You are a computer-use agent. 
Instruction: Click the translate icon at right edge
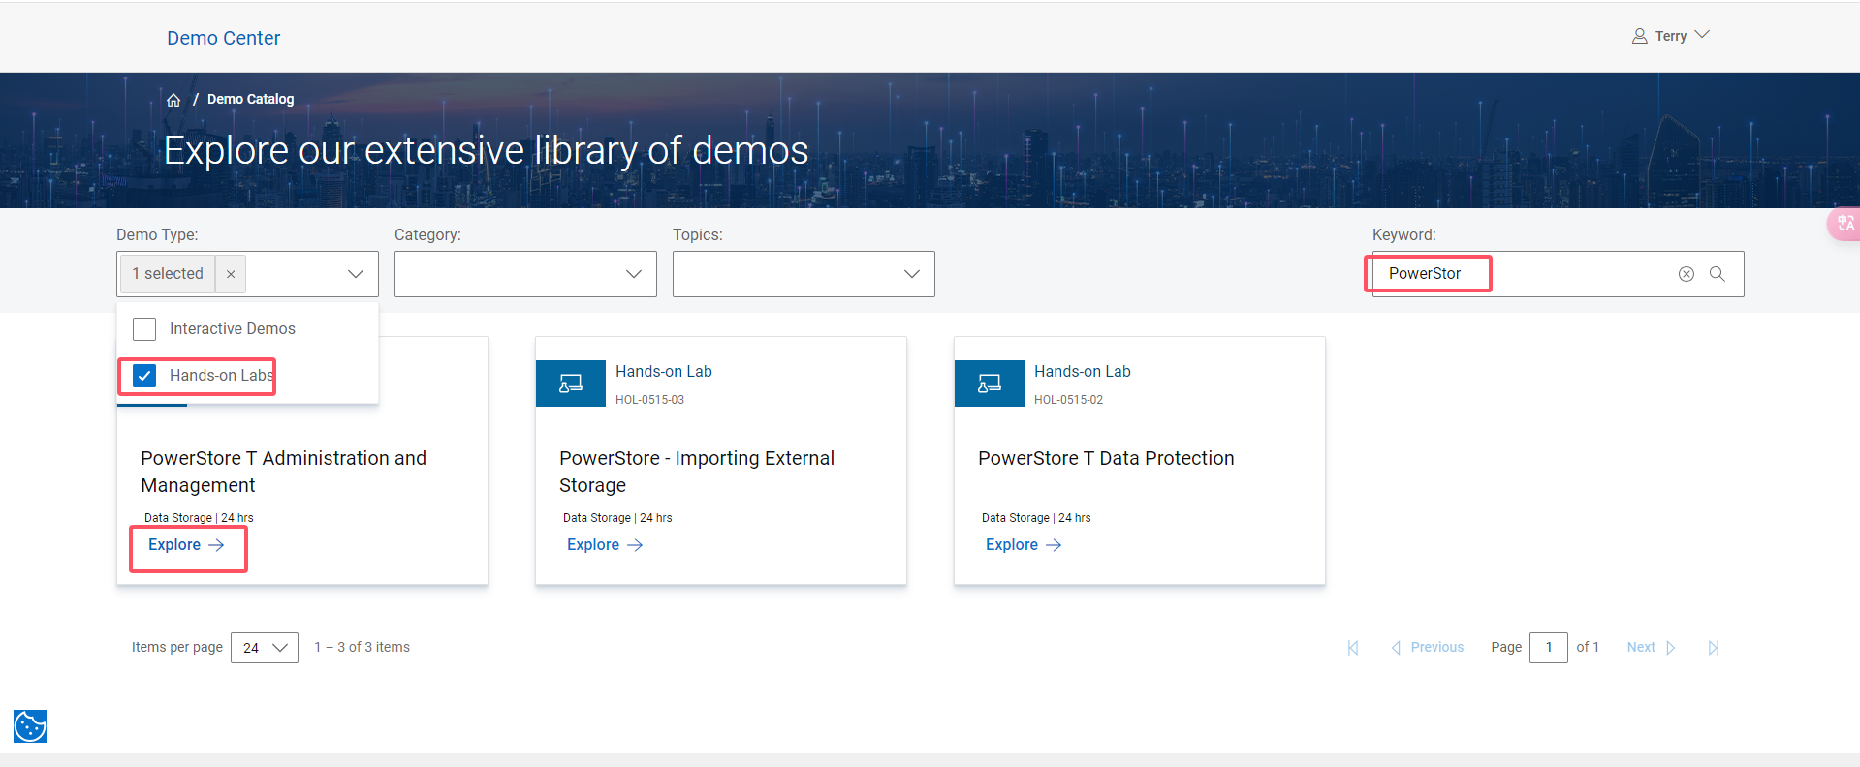pos(1844,224)
